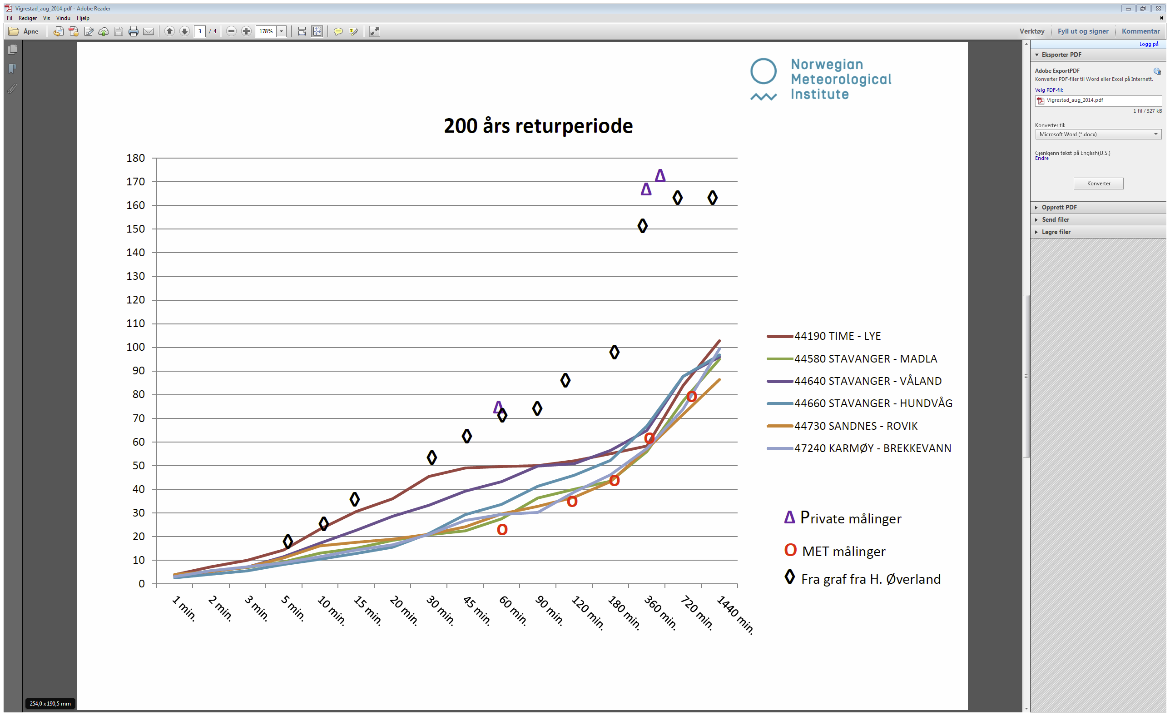Click the Print icon

(134, 31)
